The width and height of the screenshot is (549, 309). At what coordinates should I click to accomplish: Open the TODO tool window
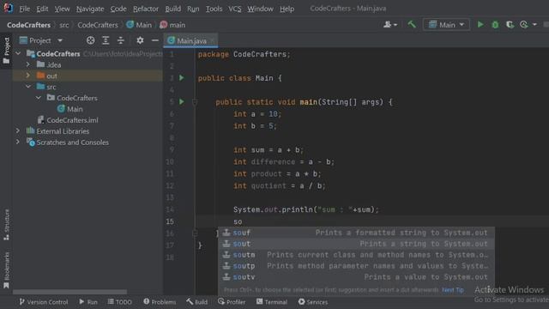coord(120,301)
